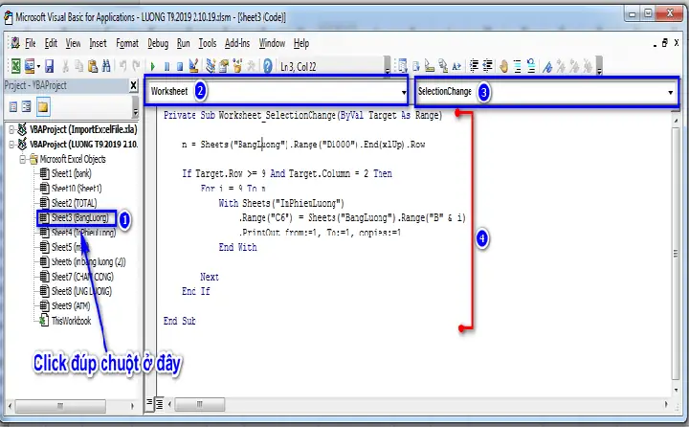Click Uncomment Block icon

(531, 66)
